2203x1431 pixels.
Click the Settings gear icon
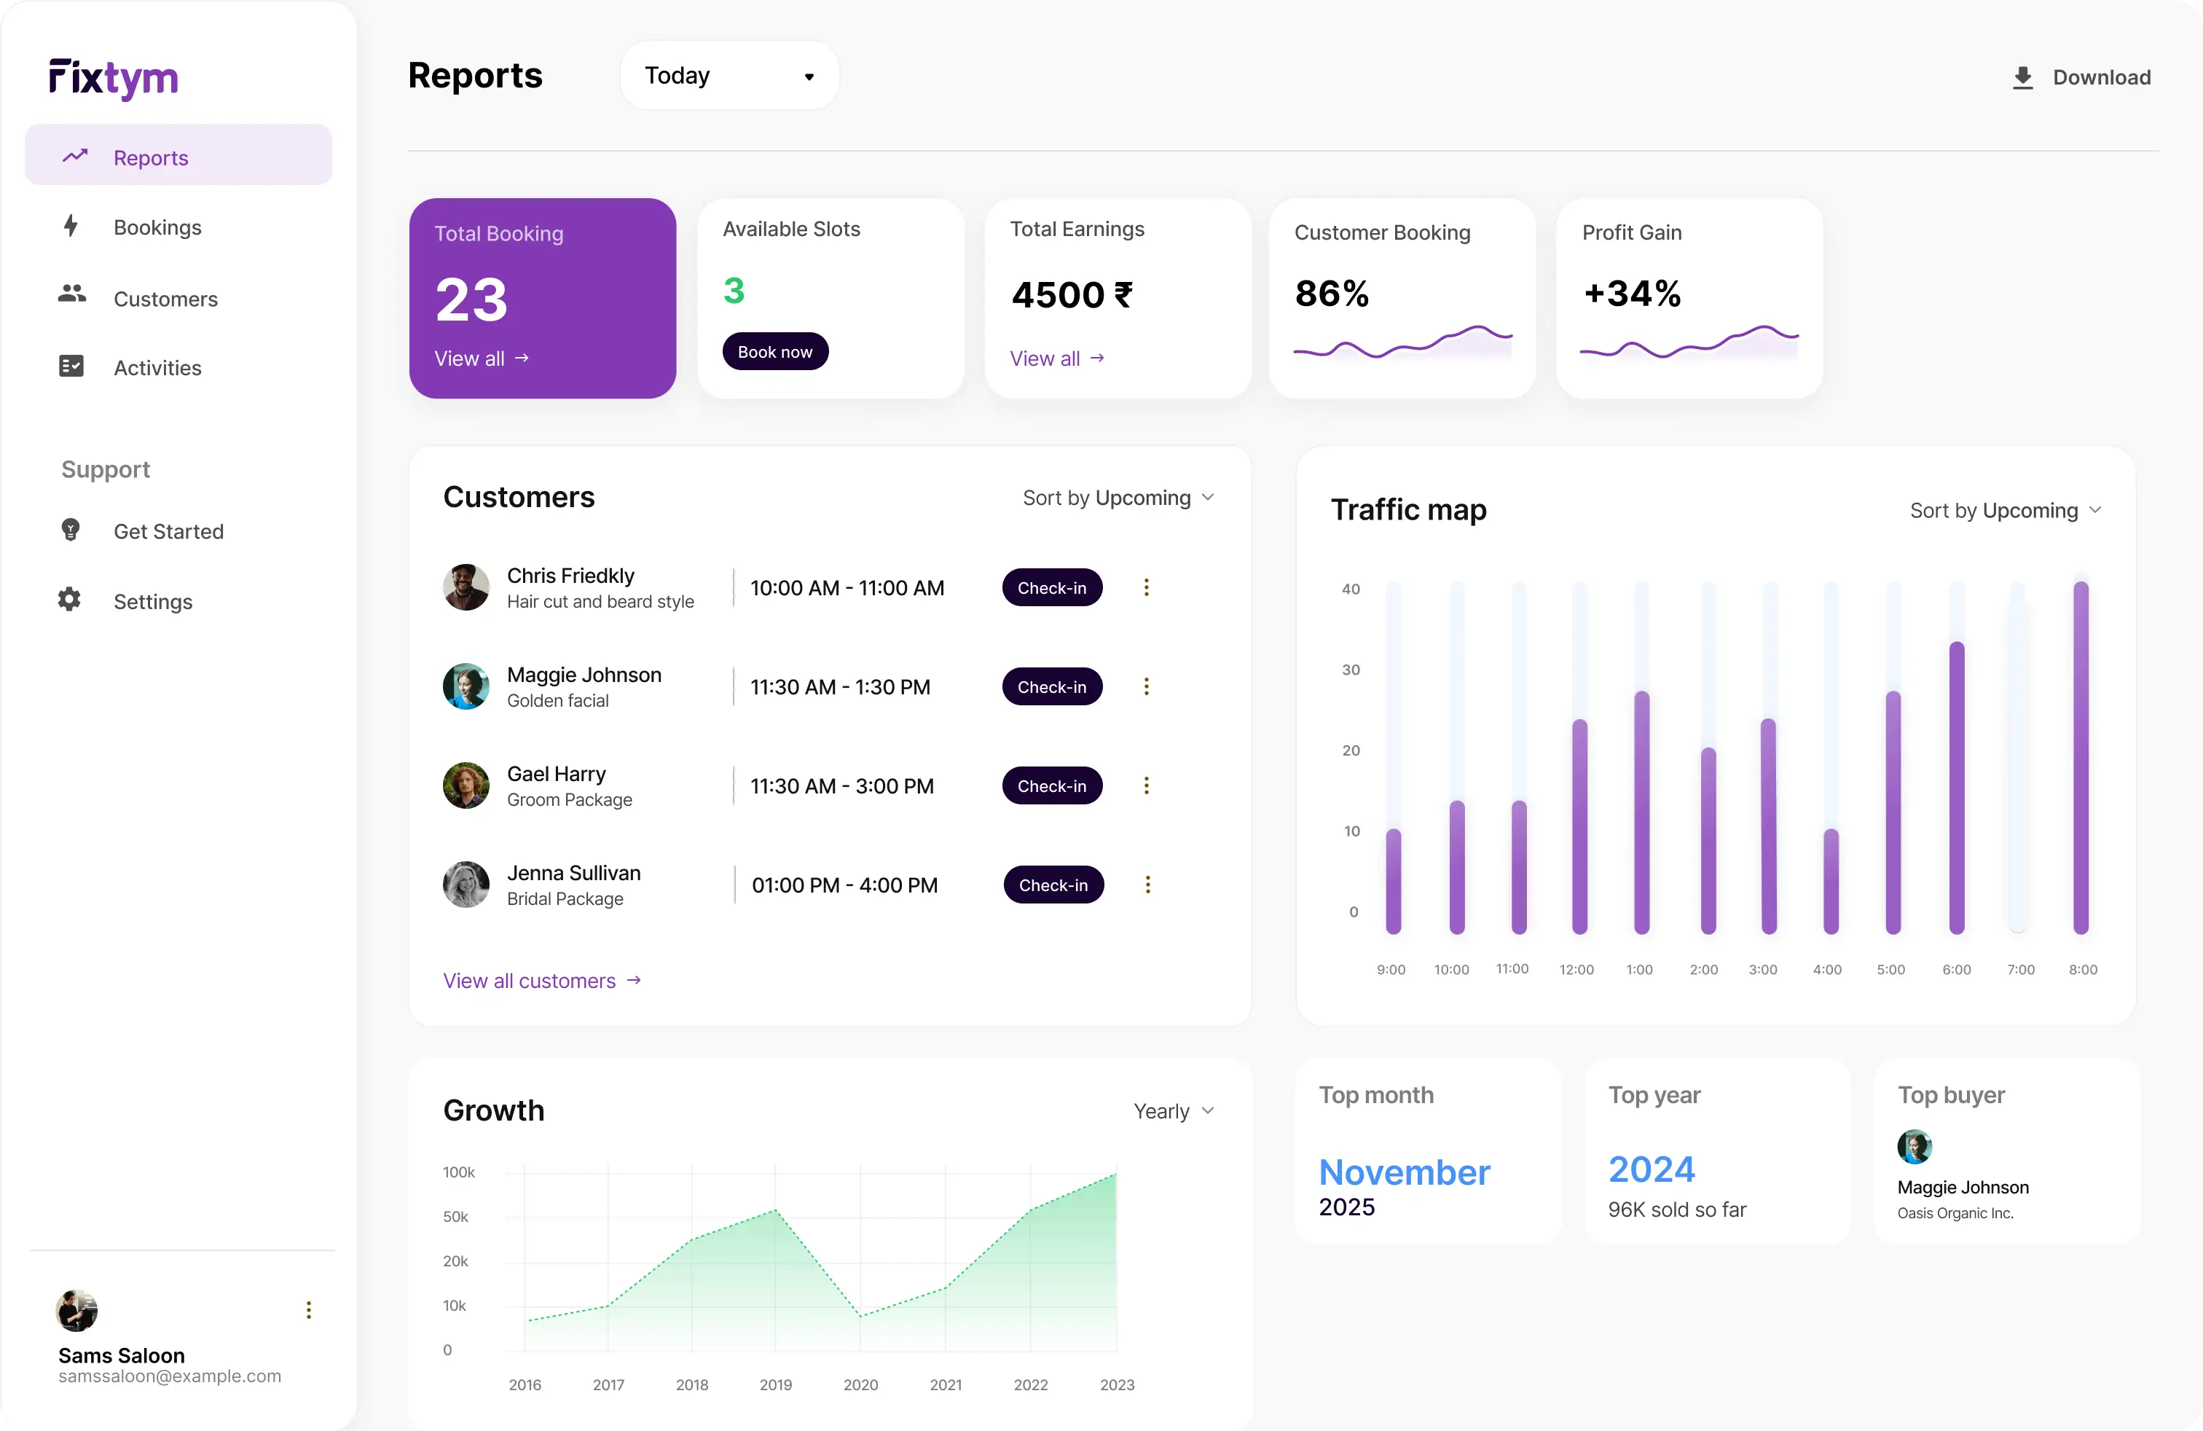69,600
